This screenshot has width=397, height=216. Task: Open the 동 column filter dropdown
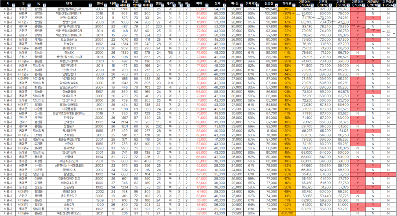tap(44, 5)
